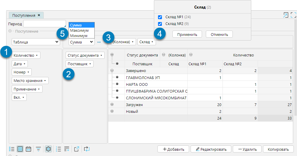
Task: Open the Статус документа field dropdown
Action: point(85,55)
